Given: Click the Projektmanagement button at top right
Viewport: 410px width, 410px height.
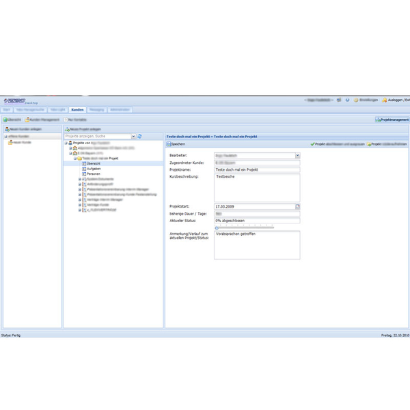Looking at the screenshot, I should click(x=392, y=120).
